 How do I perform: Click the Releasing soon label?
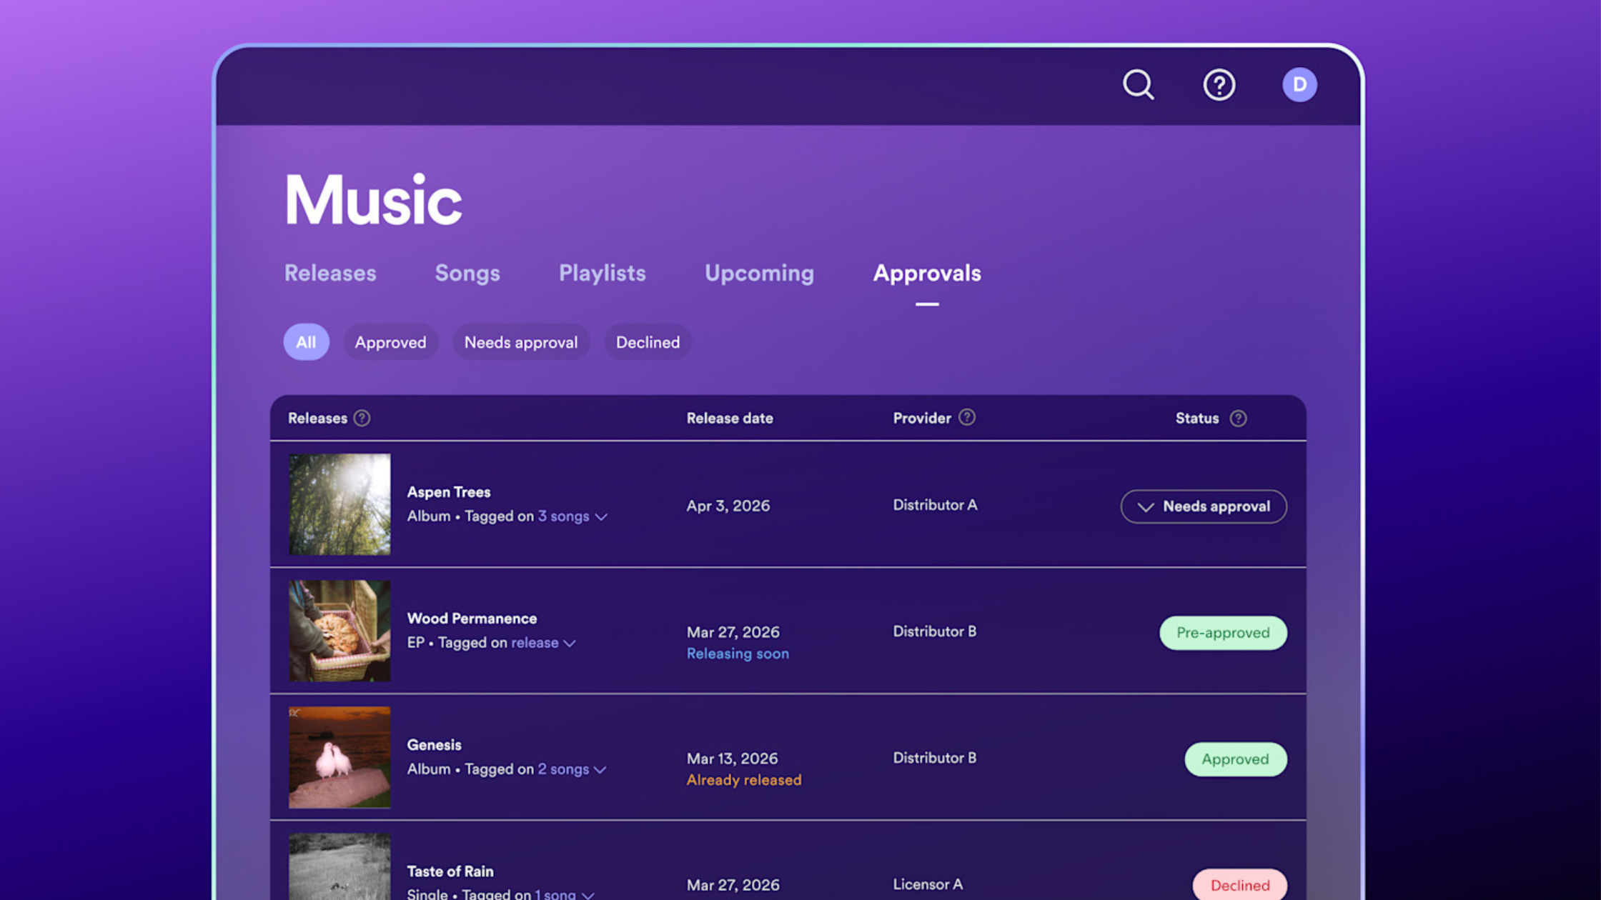(x=738, y=654)
